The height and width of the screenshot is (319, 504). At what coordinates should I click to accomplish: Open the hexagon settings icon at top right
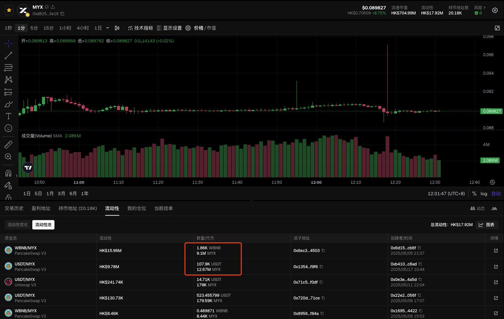(494, 11)
